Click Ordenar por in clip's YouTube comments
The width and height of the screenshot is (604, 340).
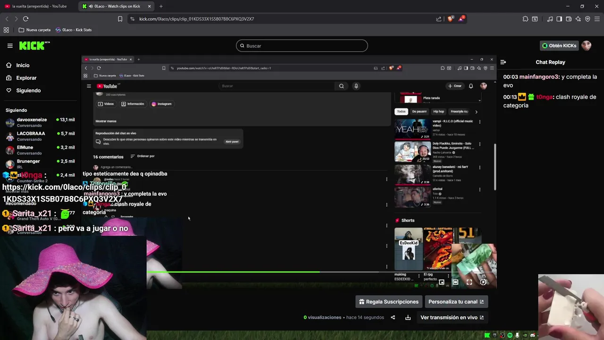[x=143, y=156]
